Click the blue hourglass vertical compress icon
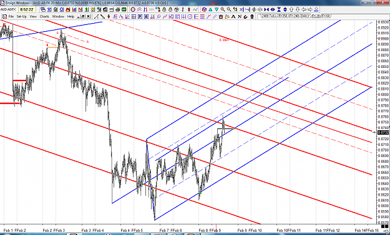390x235 pixels. tap(279, 9)
